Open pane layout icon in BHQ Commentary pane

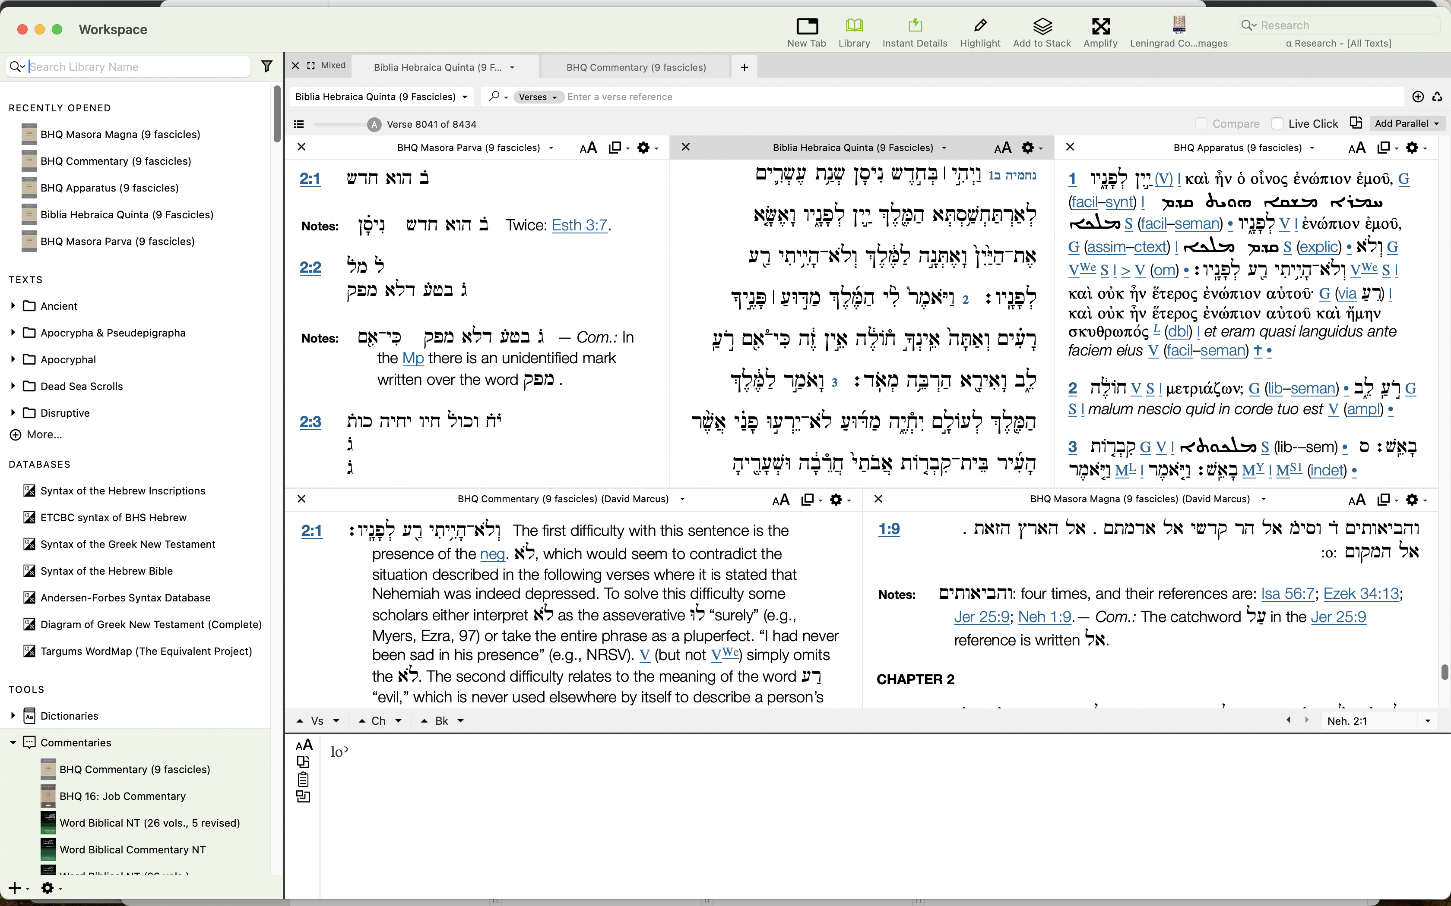(808, 499)
